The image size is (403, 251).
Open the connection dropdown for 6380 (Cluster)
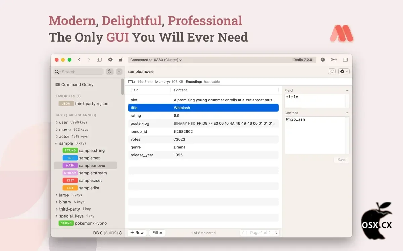[156, 60]
